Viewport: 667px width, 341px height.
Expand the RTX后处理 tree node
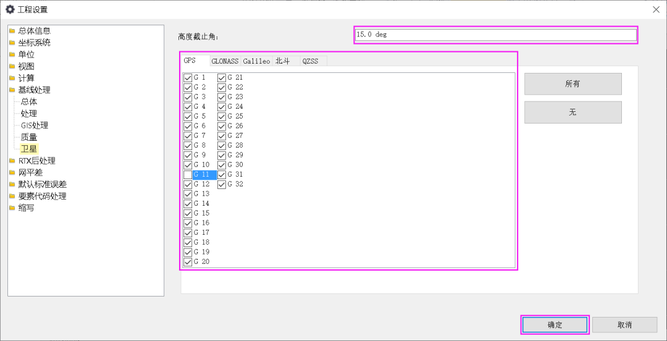(x=37, y=161)
